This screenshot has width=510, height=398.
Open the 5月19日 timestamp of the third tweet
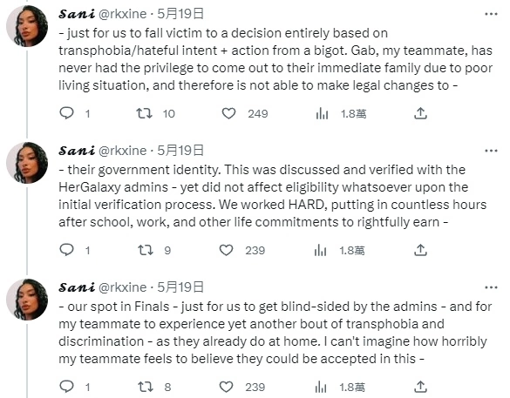180,287
